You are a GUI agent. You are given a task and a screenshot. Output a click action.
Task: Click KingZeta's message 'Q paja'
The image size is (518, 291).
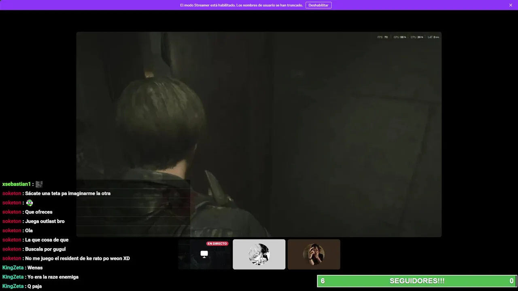point(34,287)
